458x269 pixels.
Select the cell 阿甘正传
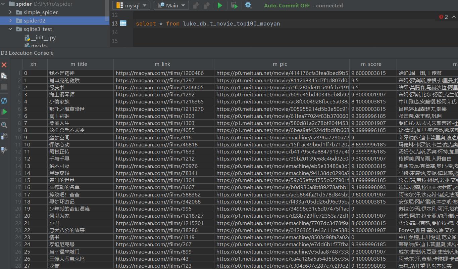(x=81, y=151)
